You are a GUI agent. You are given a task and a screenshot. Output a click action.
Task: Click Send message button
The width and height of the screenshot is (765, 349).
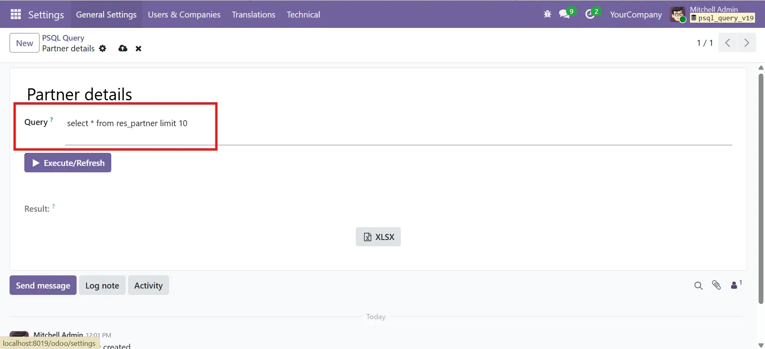pos(43,285)
